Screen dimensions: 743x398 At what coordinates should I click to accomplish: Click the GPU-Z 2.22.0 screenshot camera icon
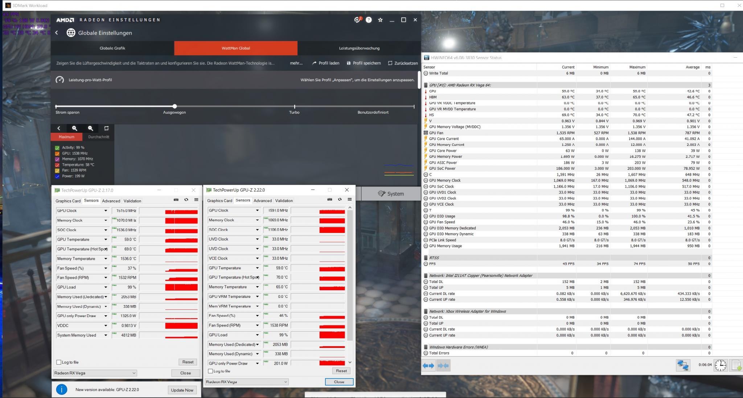[x=329, y=199]
